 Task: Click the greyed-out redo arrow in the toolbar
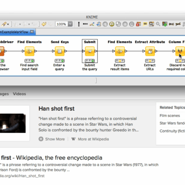click(50, 24)
